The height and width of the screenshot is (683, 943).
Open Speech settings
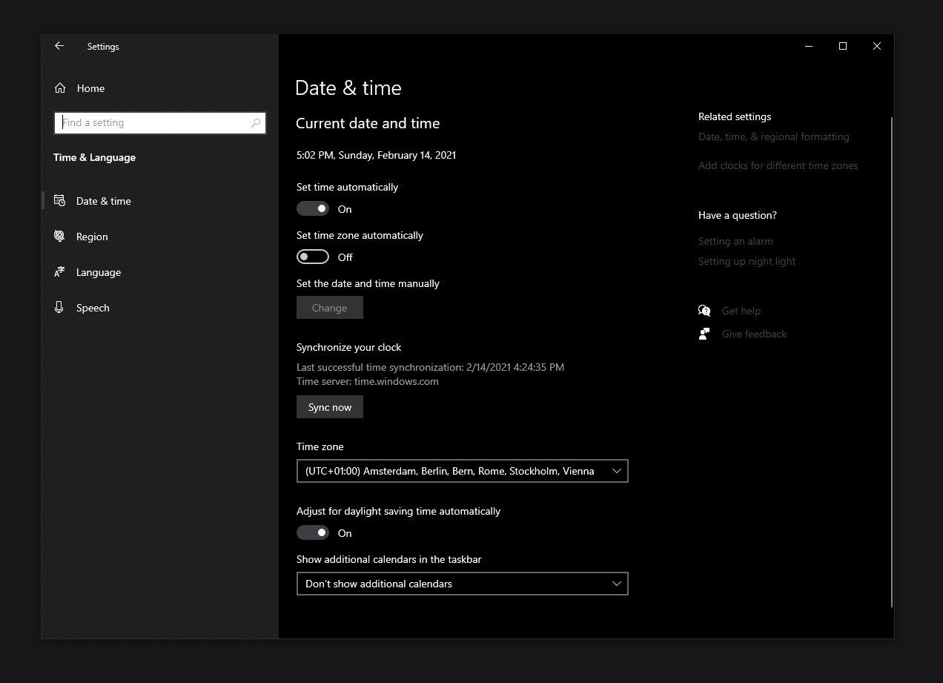tap(160, 308)
